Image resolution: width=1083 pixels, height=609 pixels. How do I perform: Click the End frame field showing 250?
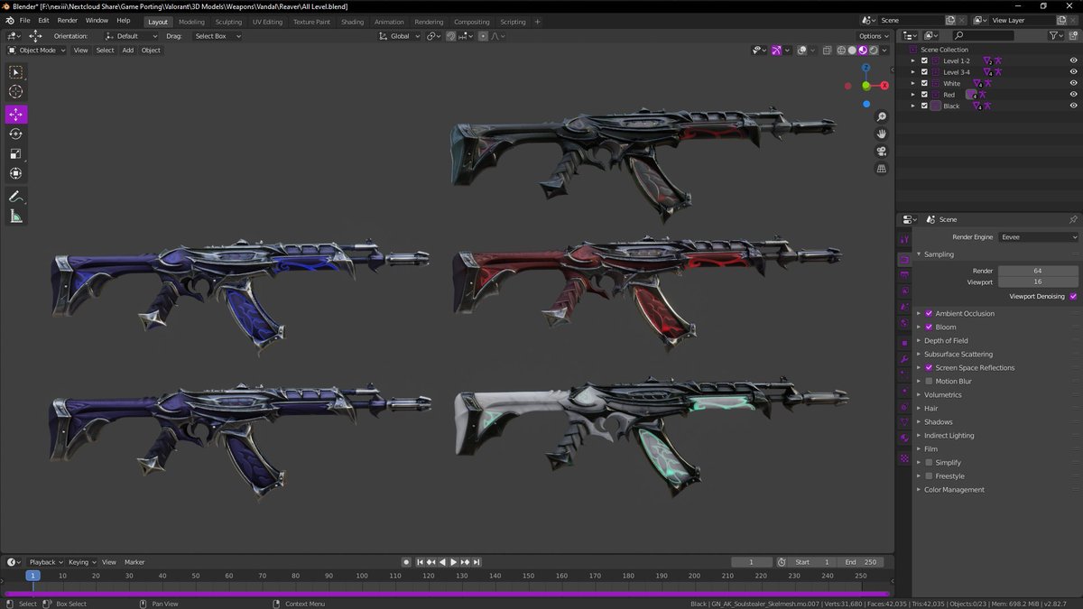[861, 562]
